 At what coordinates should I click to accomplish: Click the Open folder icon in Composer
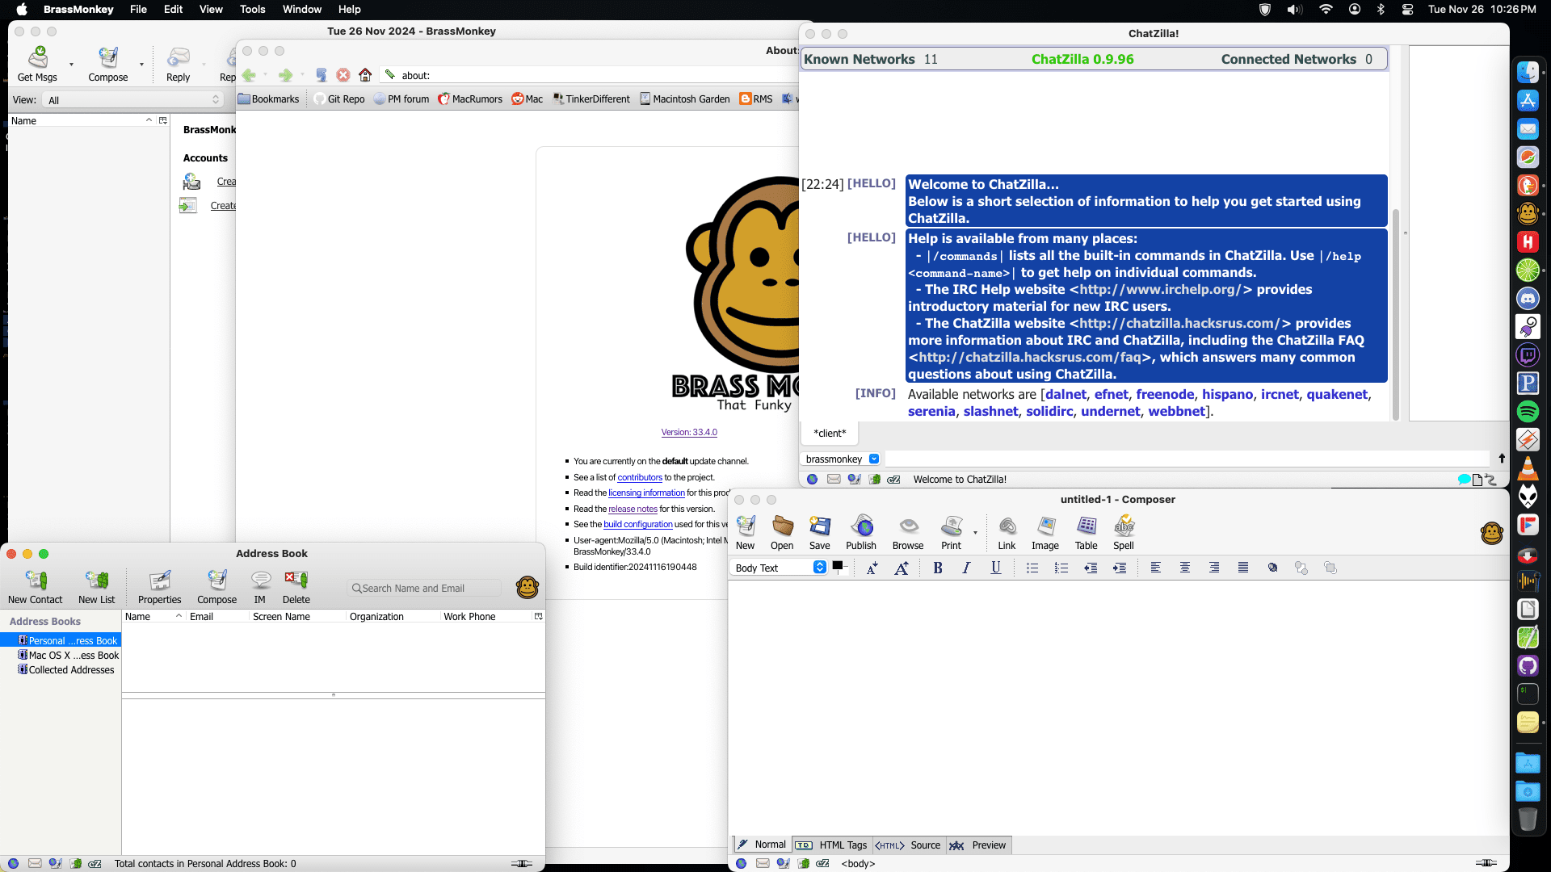782,526
